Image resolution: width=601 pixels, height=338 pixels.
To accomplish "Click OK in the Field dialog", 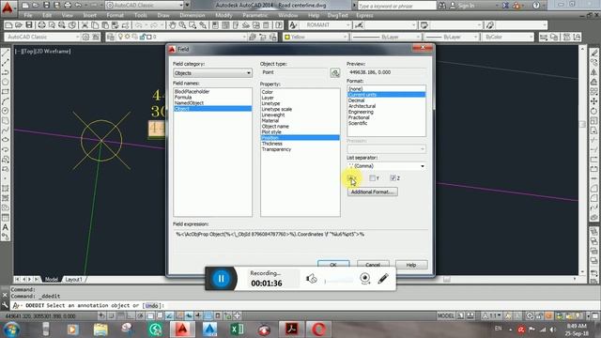I will [333, 265].
